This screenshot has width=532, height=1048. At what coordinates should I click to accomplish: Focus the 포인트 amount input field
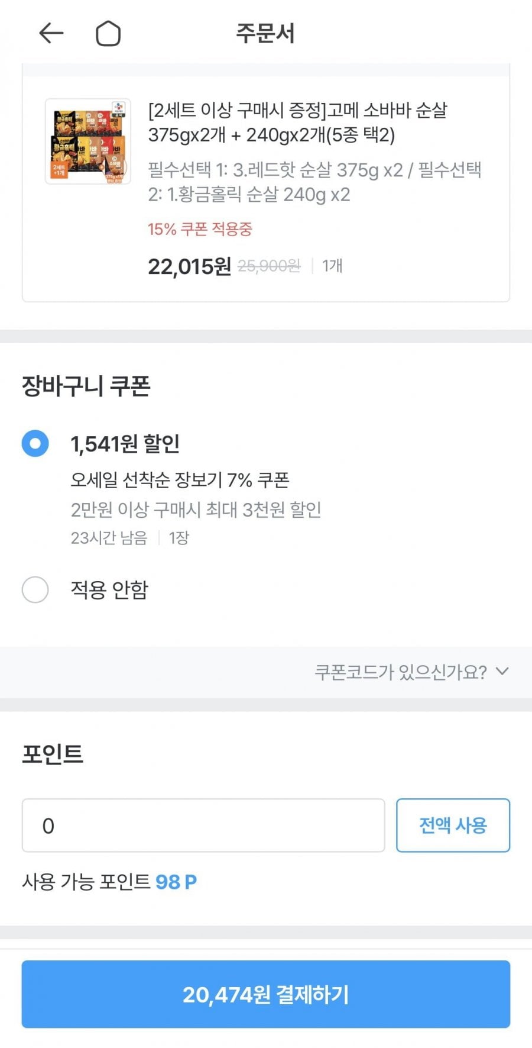coord(203,825)
